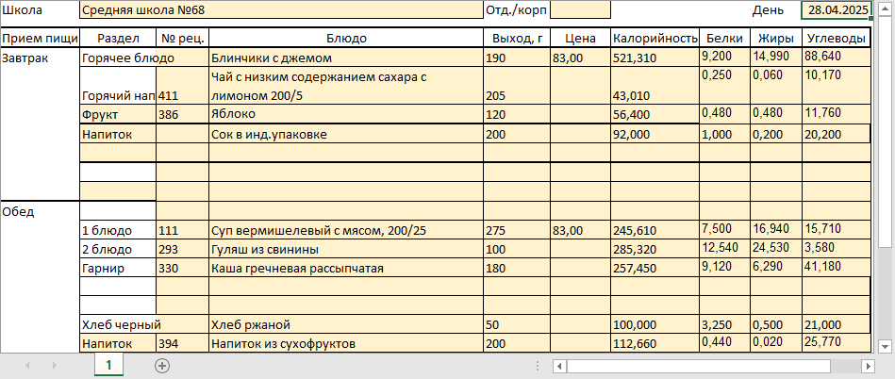The height and width of the screenshot is (379, 895).
Task: Select the 2 блюдо section cell
Action: pyautogui.click(x=118, y=250)
